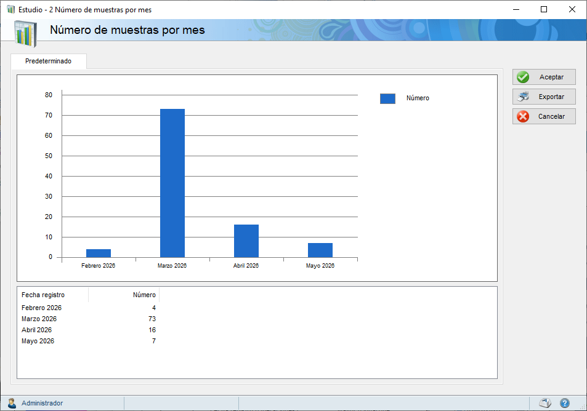Click the Mayo 2026 bar in chart

point(320,250)
